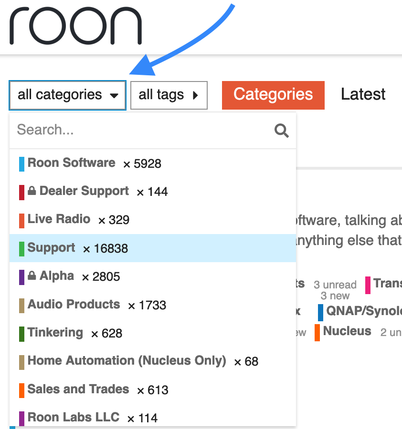402x429 pixels.
Task: Click the orange swatch beside Sales and Trades
Action: pyautogui.click(x=21, y=390)
